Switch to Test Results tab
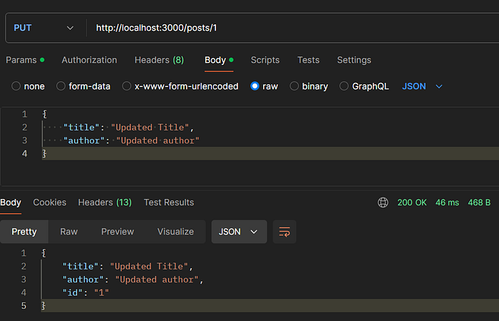This screenshot has width=499, height=321. tap(169, 203)
